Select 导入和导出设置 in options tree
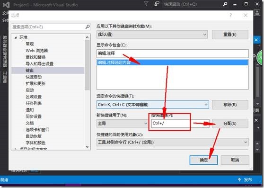Viewport: 264px width, 188px height. [40, 63]
